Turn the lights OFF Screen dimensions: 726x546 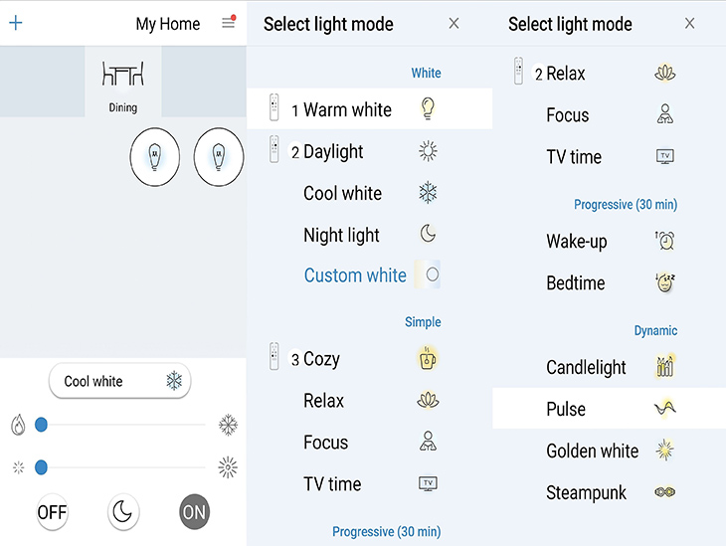pyautogui.click(x=52, y=512)
